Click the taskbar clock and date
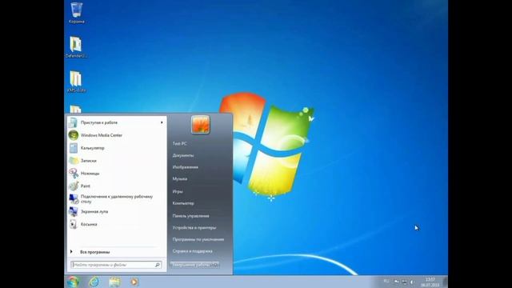512x288 pixels. tap(430, 282)
